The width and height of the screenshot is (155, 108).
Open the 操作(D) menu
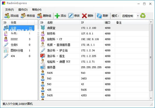pyautogui.click(x=23, y=10)
